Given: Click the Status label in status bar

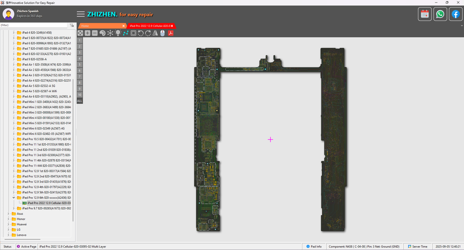Looking at the screenshot, I should pos(8,247).
